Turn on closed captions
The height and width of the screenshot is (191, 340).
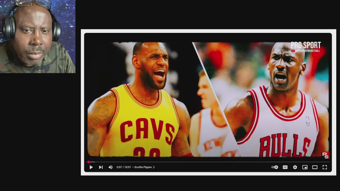point(285,167)
